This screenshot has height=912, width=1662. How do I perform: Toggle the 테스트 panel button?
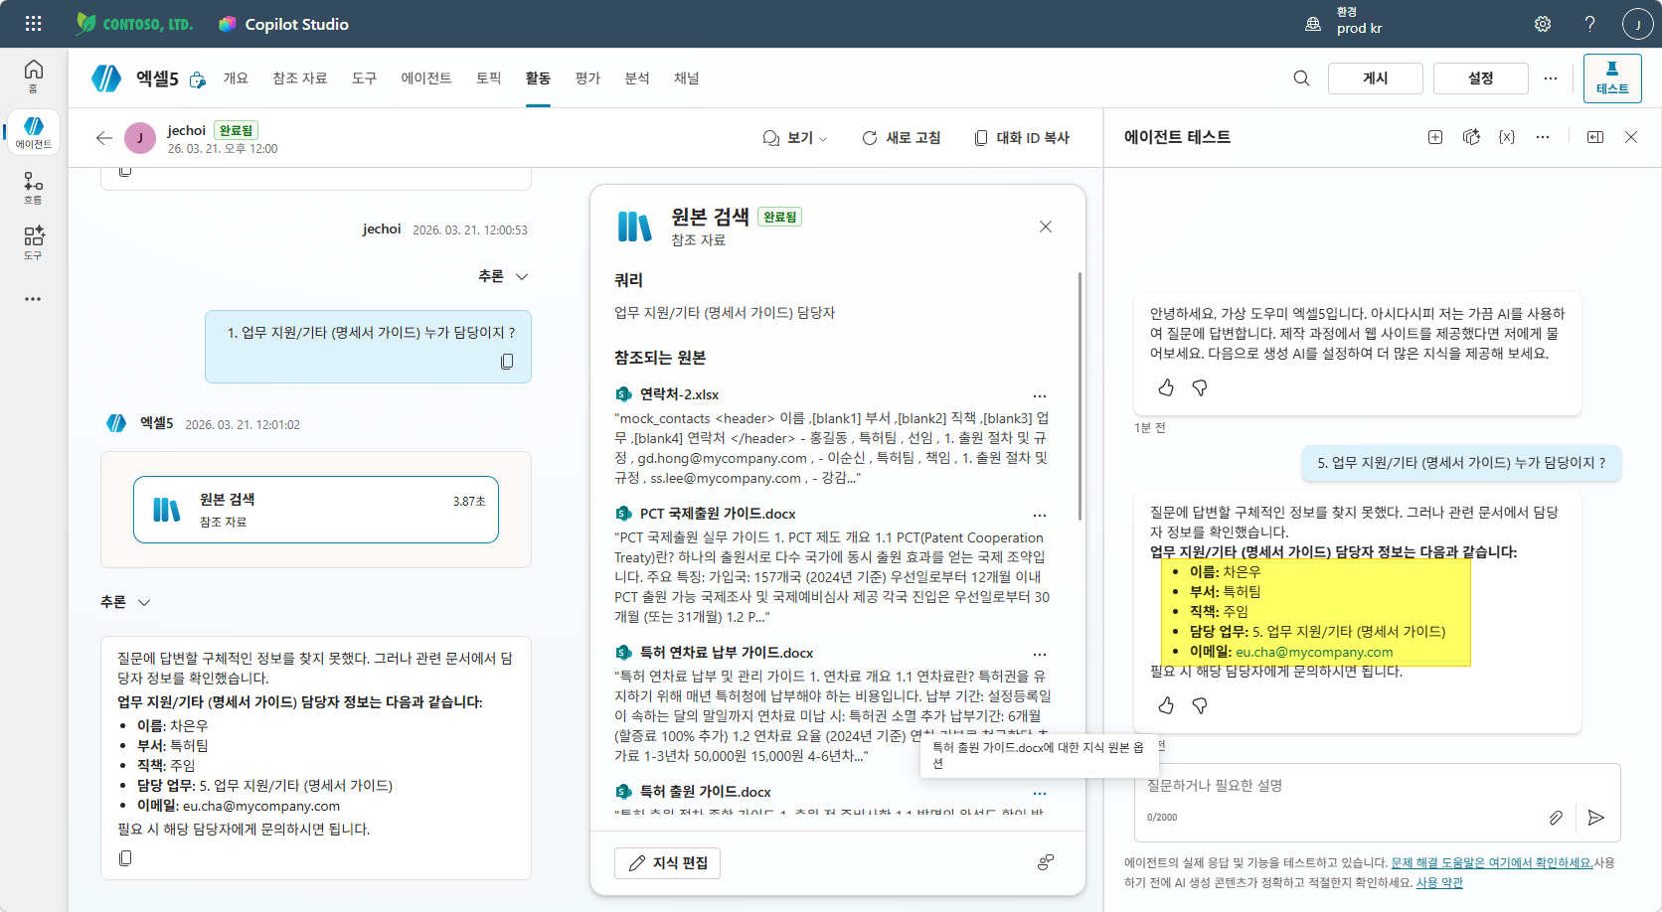point(1611,76)
